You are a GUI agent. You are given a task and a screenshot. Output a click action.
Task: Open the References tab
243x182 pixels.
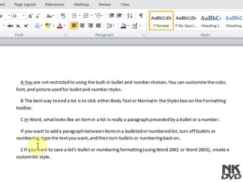point(55,5)
